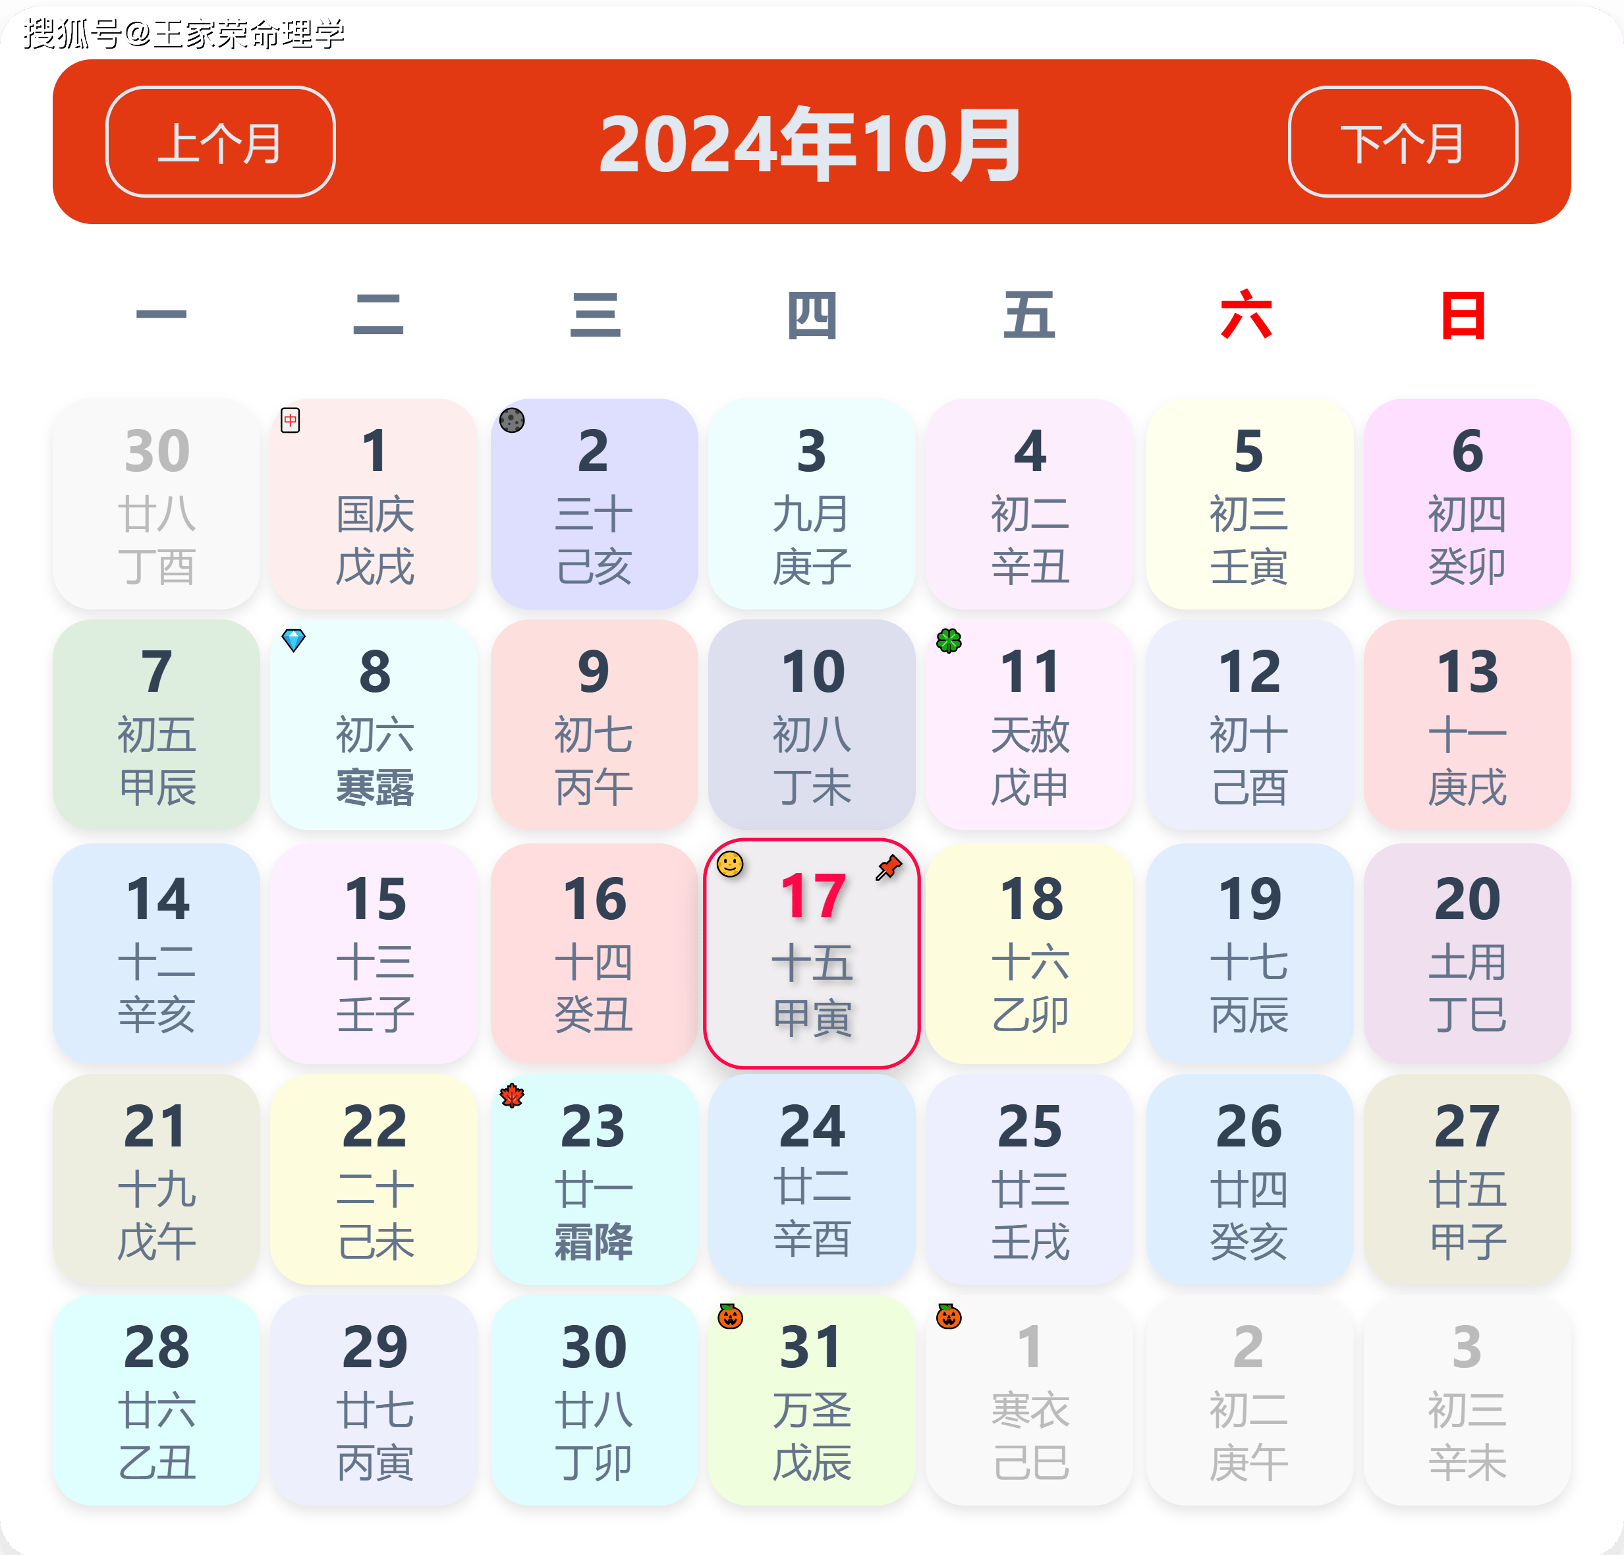
Task: Select October 26 廿四 癸亥 cell
Action: (1250, 1179)
